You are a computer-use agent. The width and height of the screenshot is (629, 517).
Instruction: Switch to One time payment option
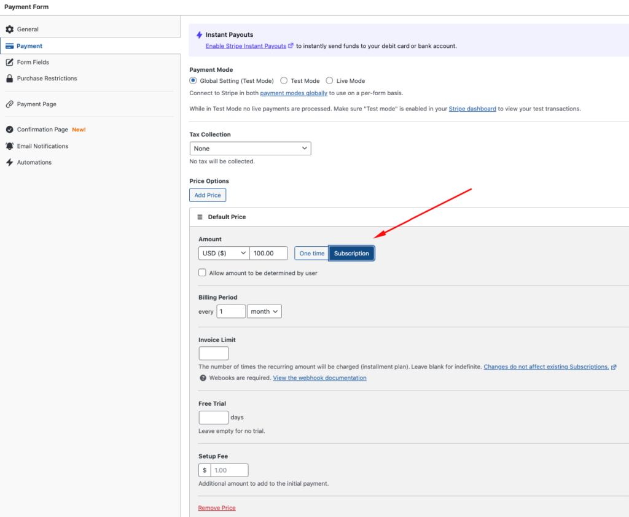311,253
